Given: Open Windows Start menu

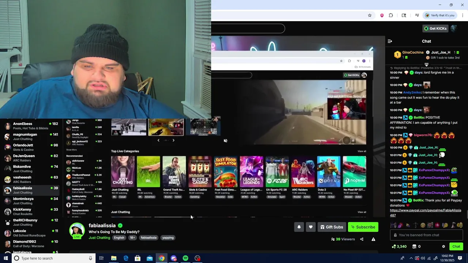Looking at the screenshot, I should coord(5,258).
